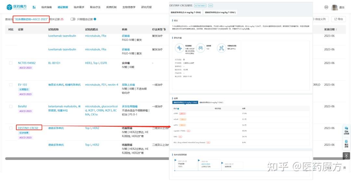Click the user avatar picture
Screen dimensions: 351x181
point(334,7)
